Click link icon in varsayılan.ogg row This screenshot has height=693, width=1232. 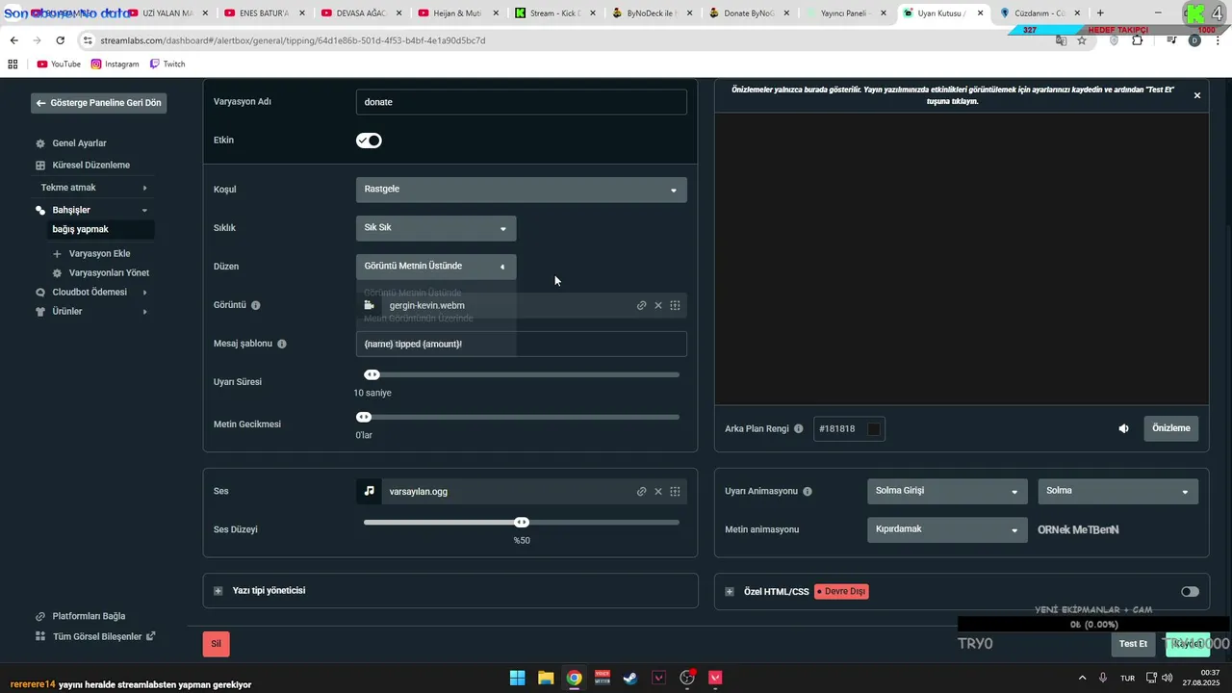tap(641, 491)
